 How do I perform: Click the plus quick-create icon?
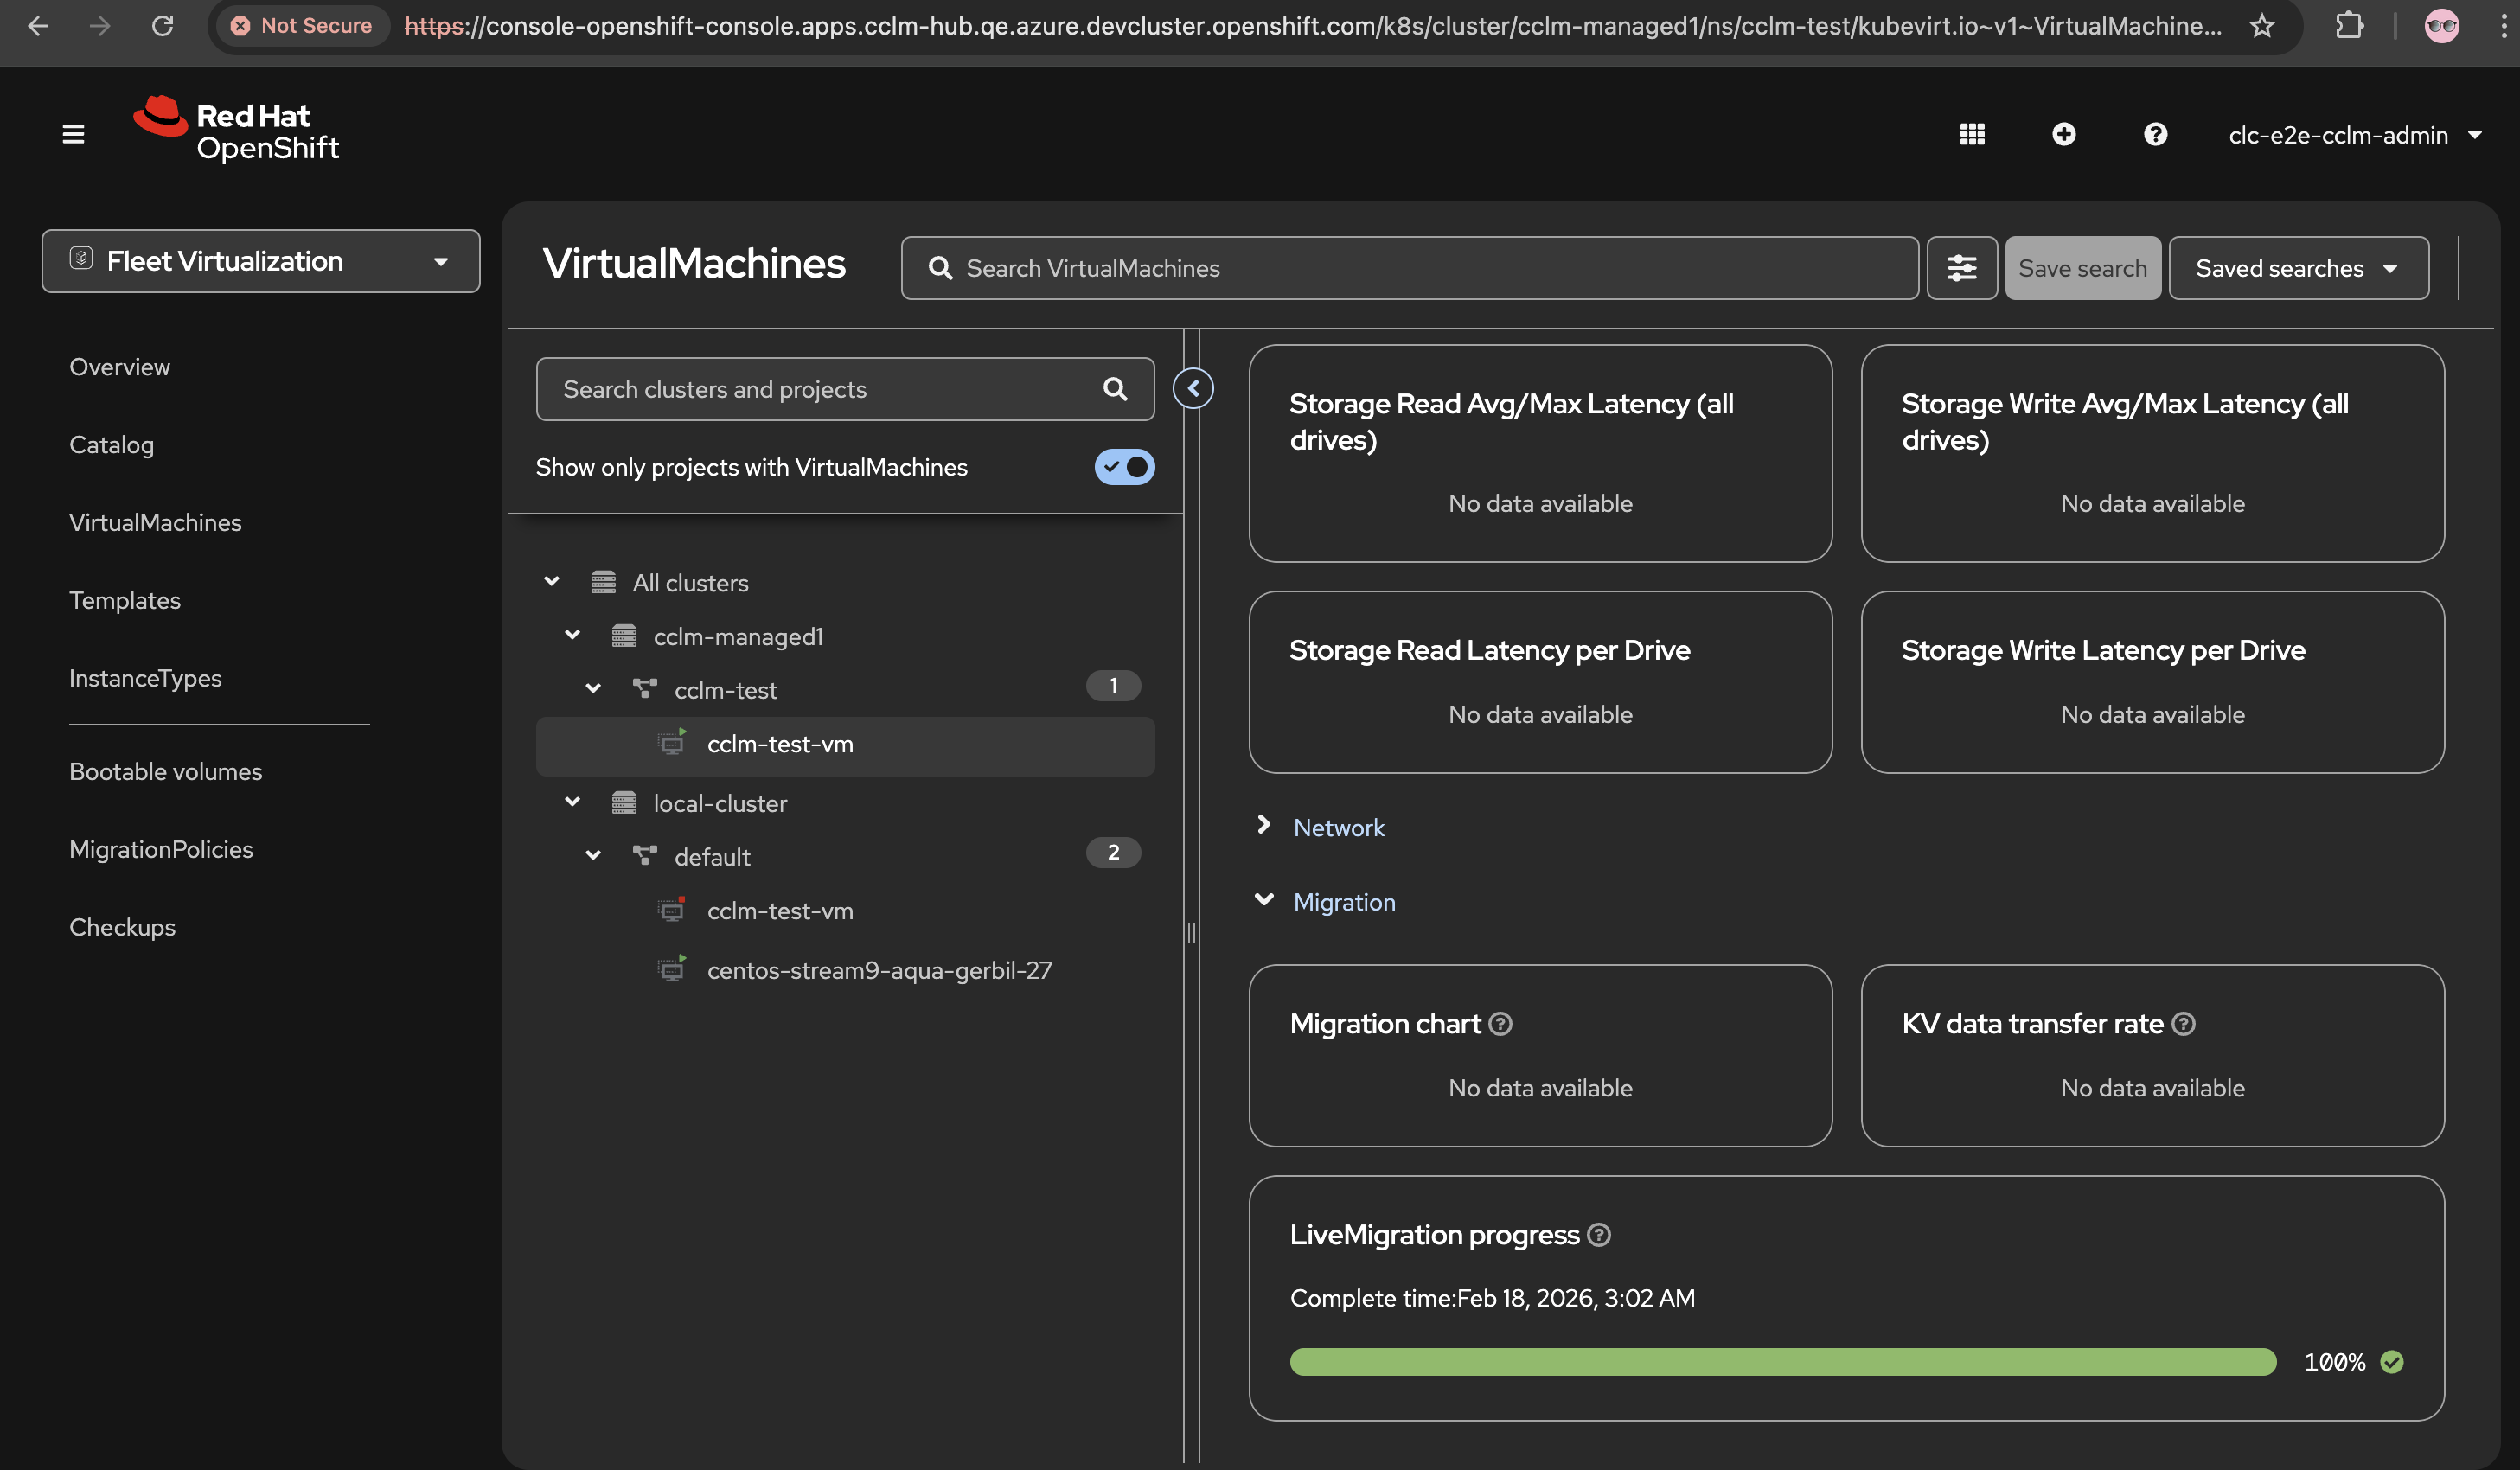tap(2064, 134)
